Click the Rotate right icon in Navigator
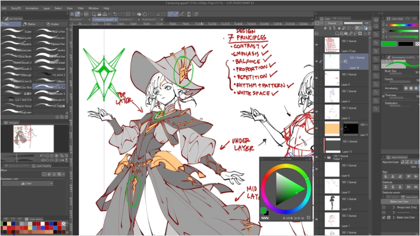This screenshot has height=236, width=420. click(x=51, y=160)
